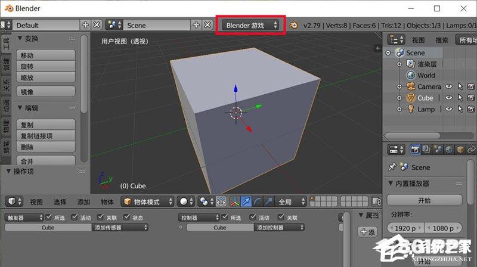
Task: Switch to the 工具 tool shelf tab
Action: [6, 44]
